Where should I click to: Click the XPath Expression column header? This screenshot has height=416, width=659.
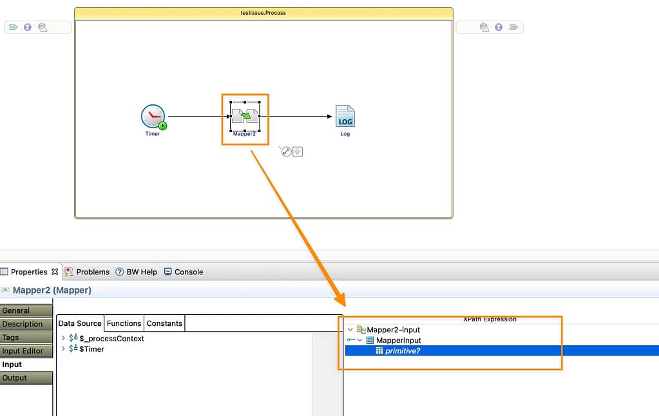point(490,319)
